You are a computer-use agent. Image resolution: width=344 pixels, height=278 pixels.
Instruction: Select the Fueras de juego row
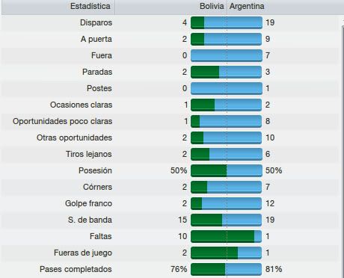point(170,253)
